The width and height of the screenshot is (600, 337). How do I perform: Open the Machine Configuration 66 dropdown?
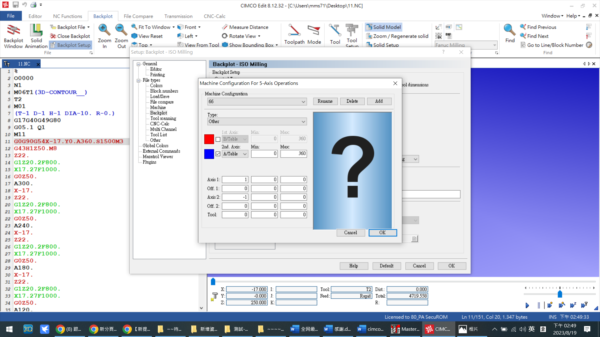coord(257,102)
